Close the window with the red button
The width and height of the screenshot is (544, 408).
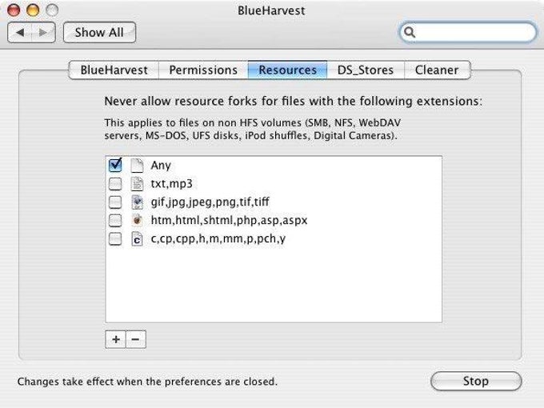click(14, 10)
